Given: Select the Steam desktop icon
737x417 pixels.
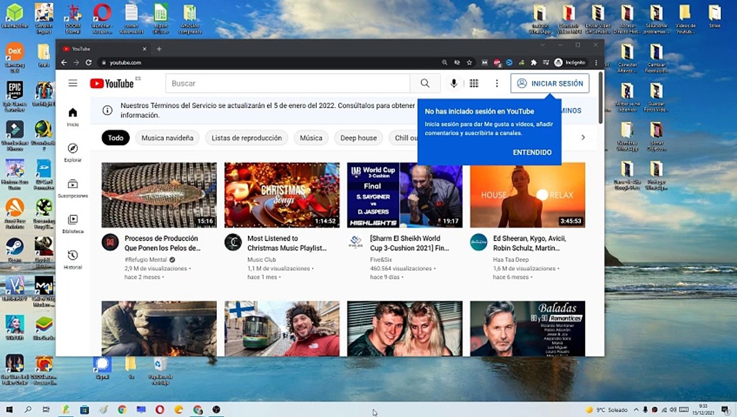Looking at the screenshot, I should click(14, 249).
